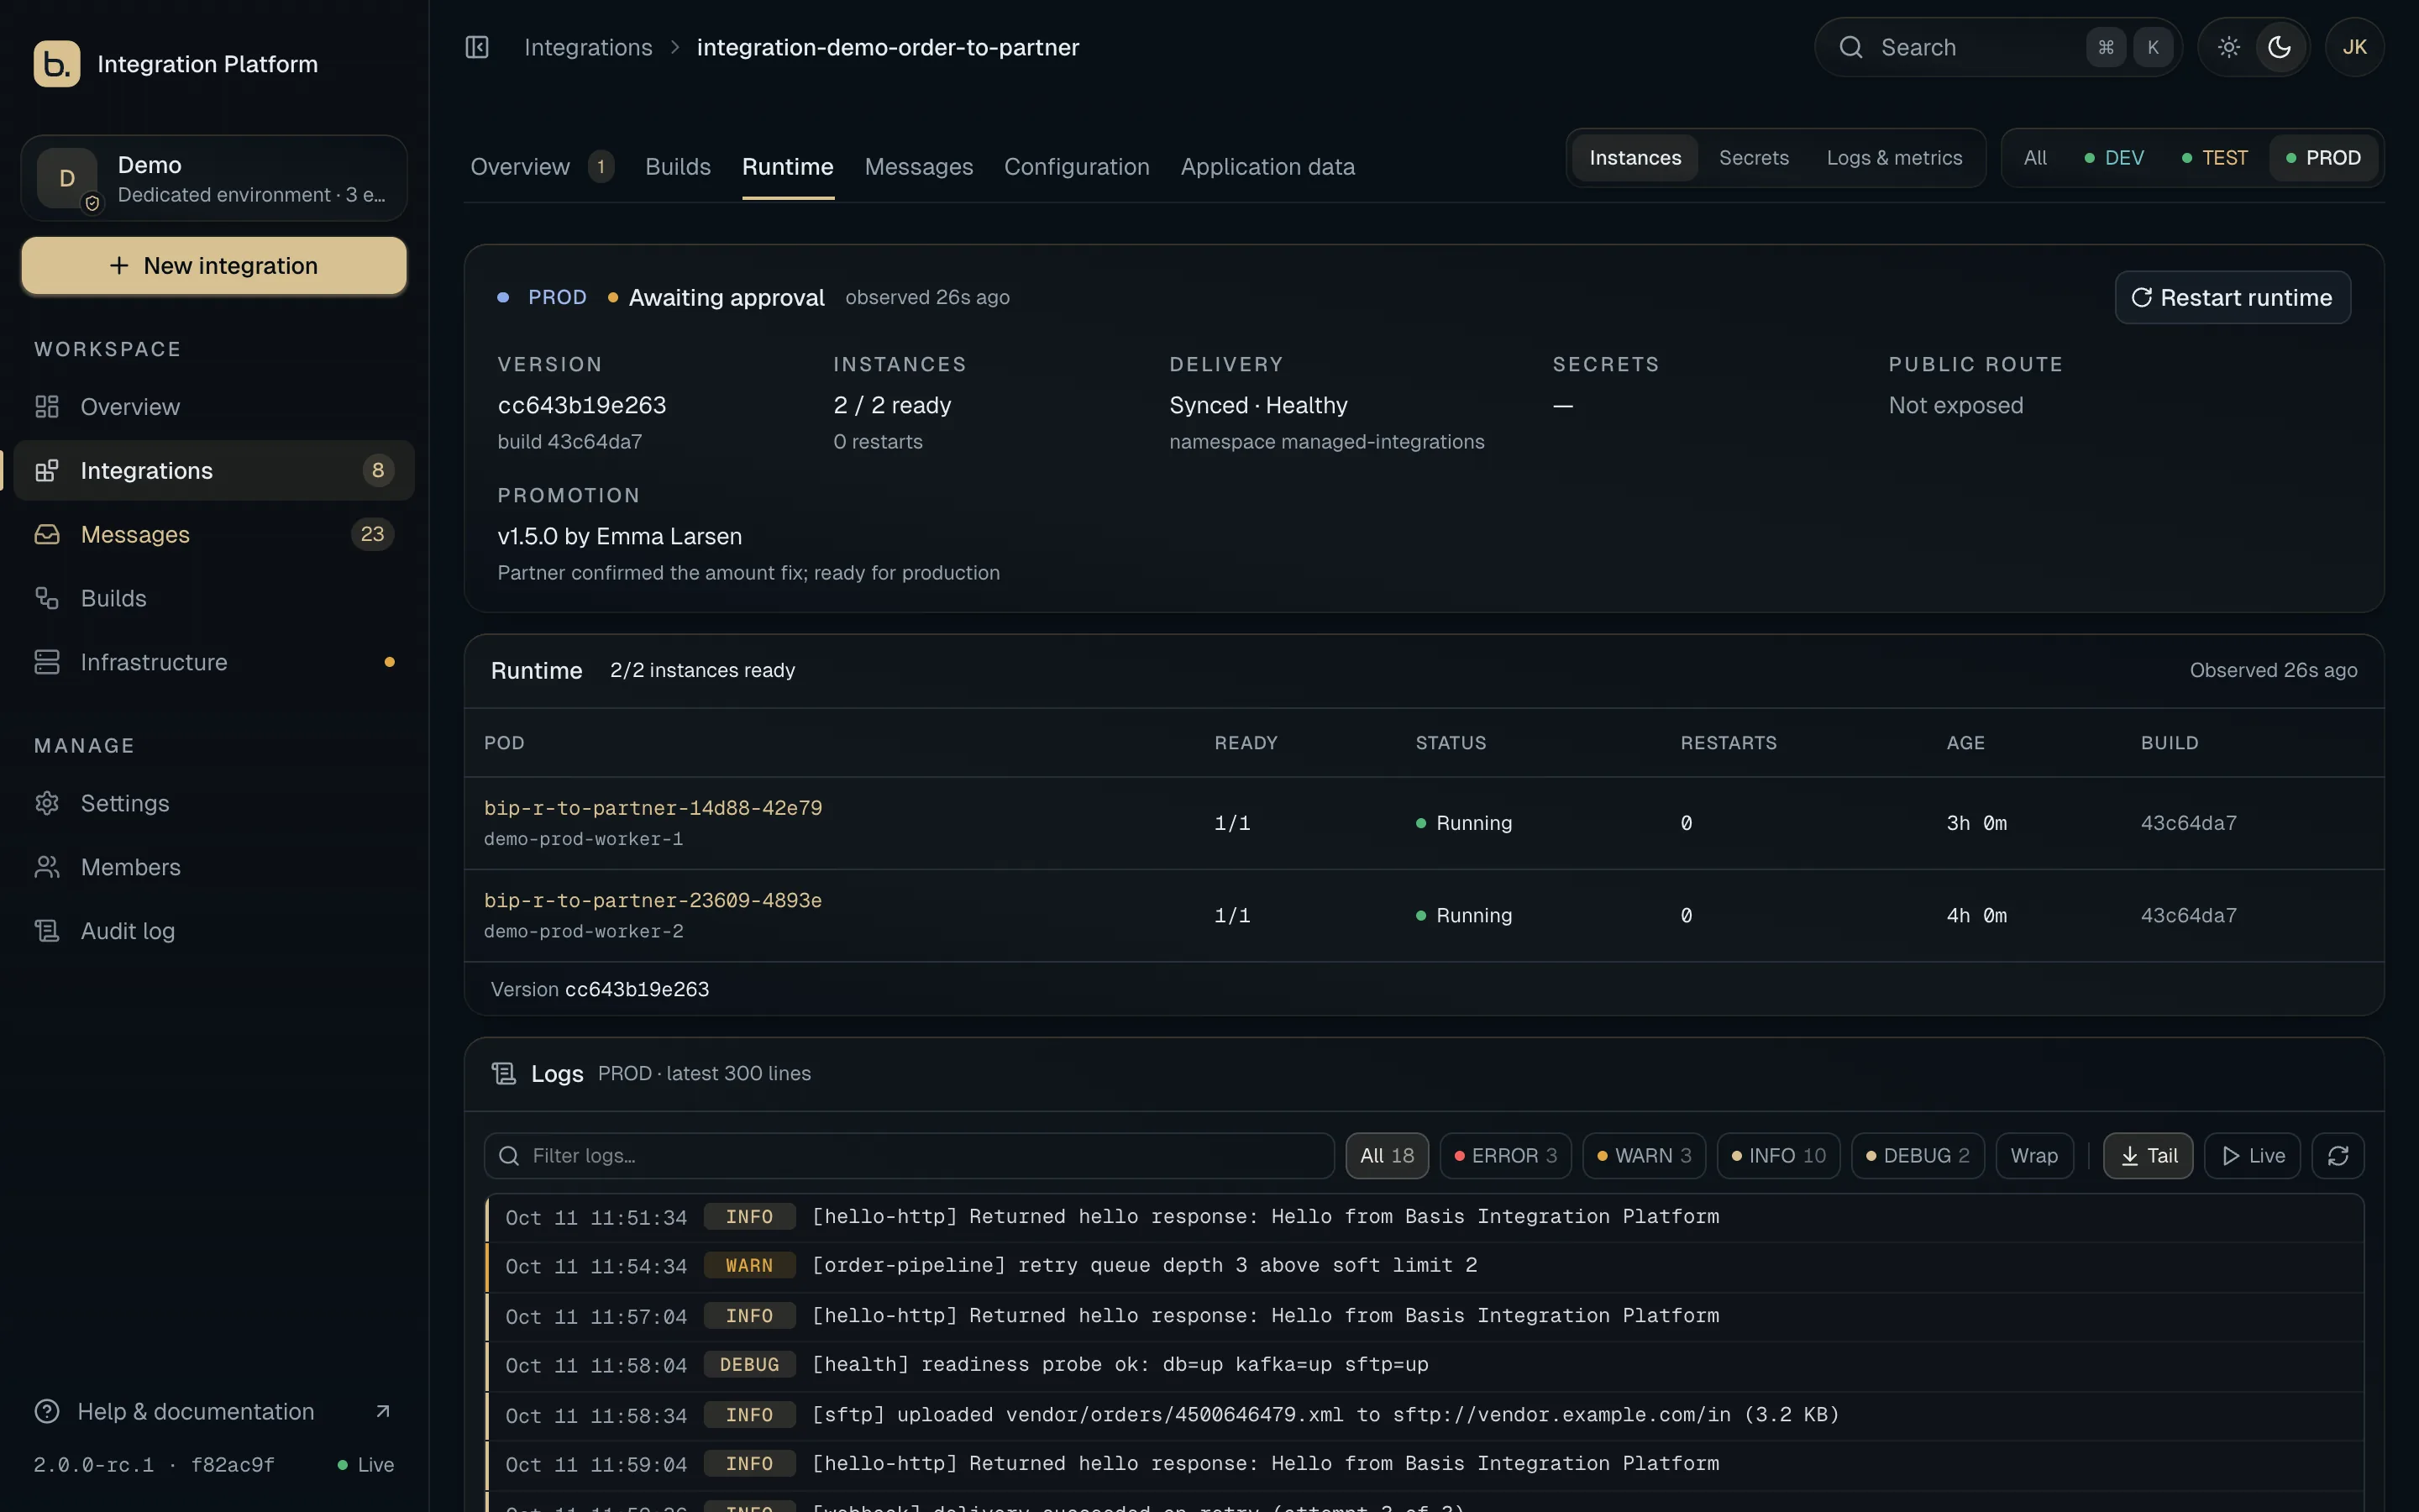Click the refresh logs icon button
2419x1512 pixels.
click(x=2338, y=1156)
